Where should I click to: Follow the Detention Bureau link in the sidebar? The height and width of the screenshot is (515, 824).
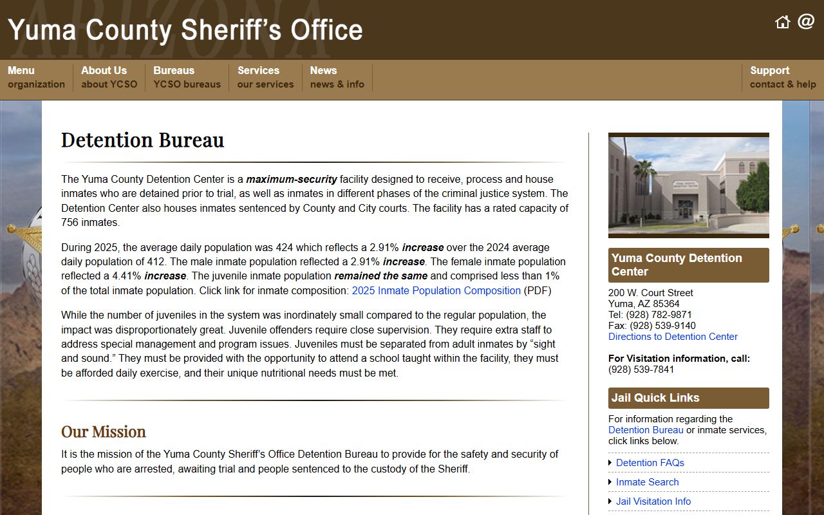point(646,430)
